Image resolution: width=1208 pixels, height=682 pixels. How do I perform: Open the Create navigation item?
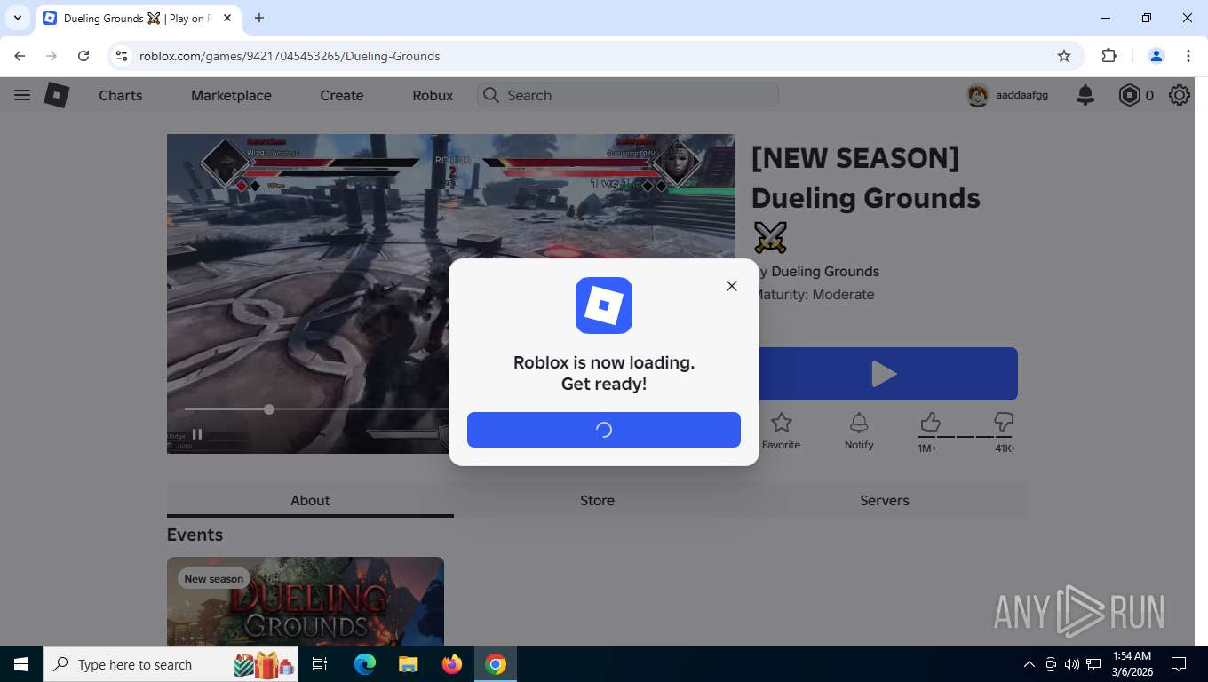pyautogui.click(x=342, y=95)
